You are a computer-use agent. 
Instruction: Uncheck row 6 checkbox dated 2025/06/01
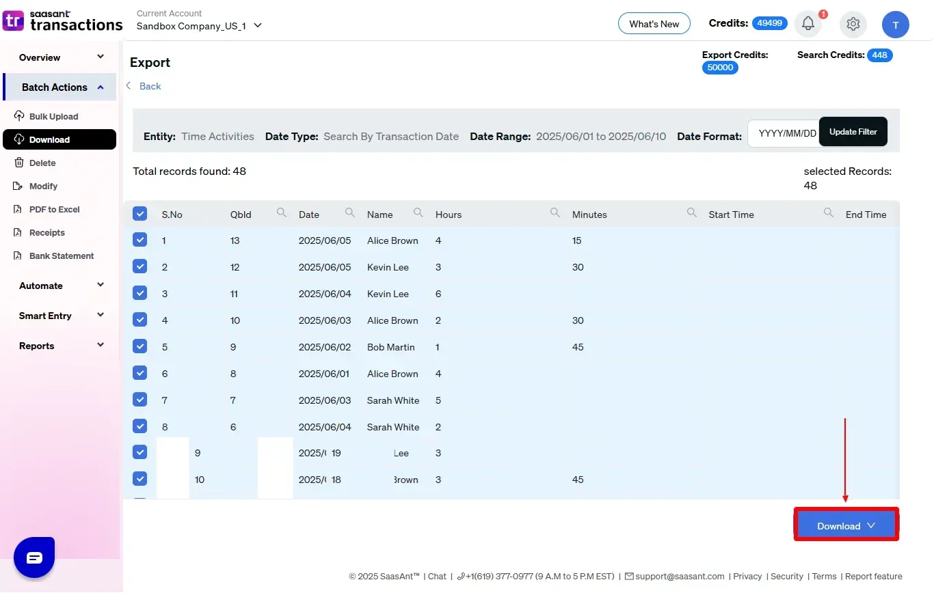pyautogui.click(x=139, y=373)
